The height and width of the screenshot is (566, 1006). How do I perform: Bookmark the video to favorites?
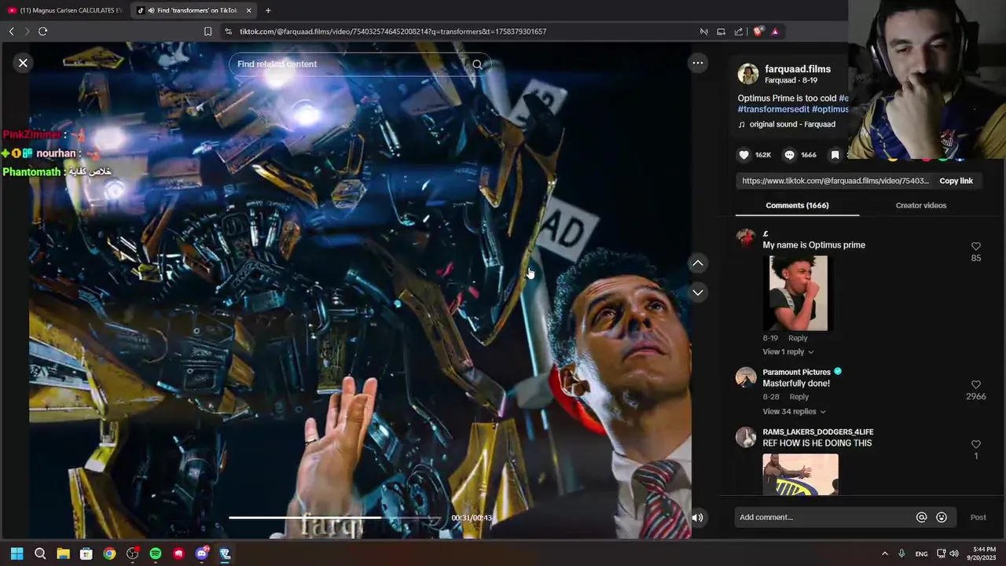click(835, 155)
